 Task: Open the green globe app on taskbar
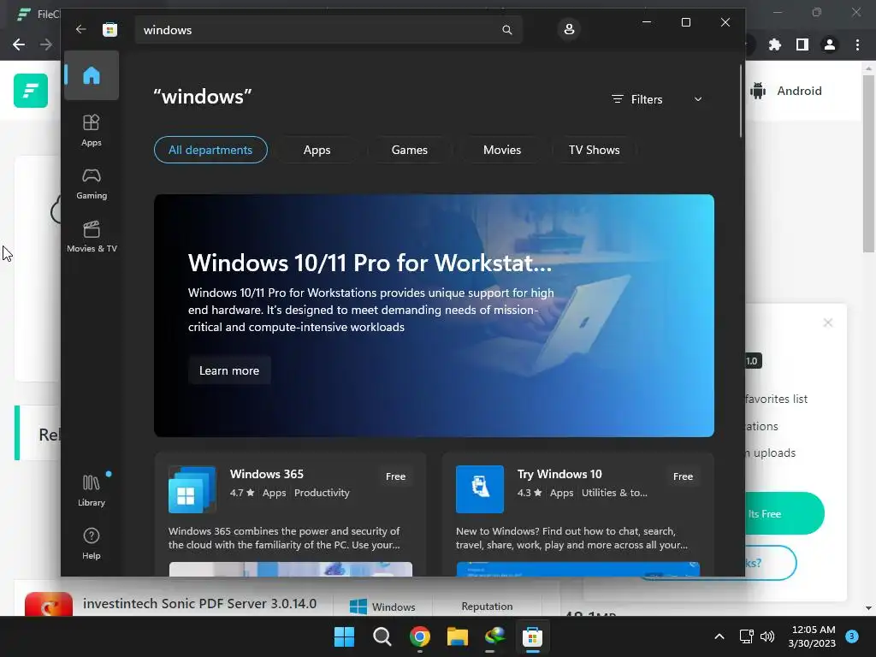tap(495, 636)
